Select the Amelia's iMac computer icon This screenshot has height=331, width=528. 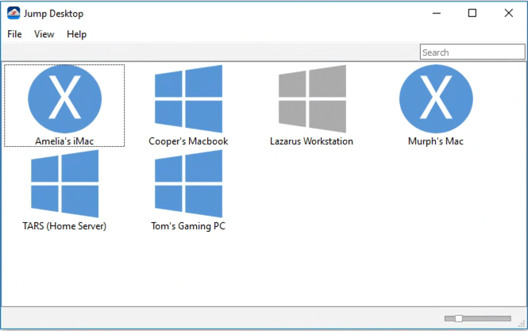click(x=64, y=98)
